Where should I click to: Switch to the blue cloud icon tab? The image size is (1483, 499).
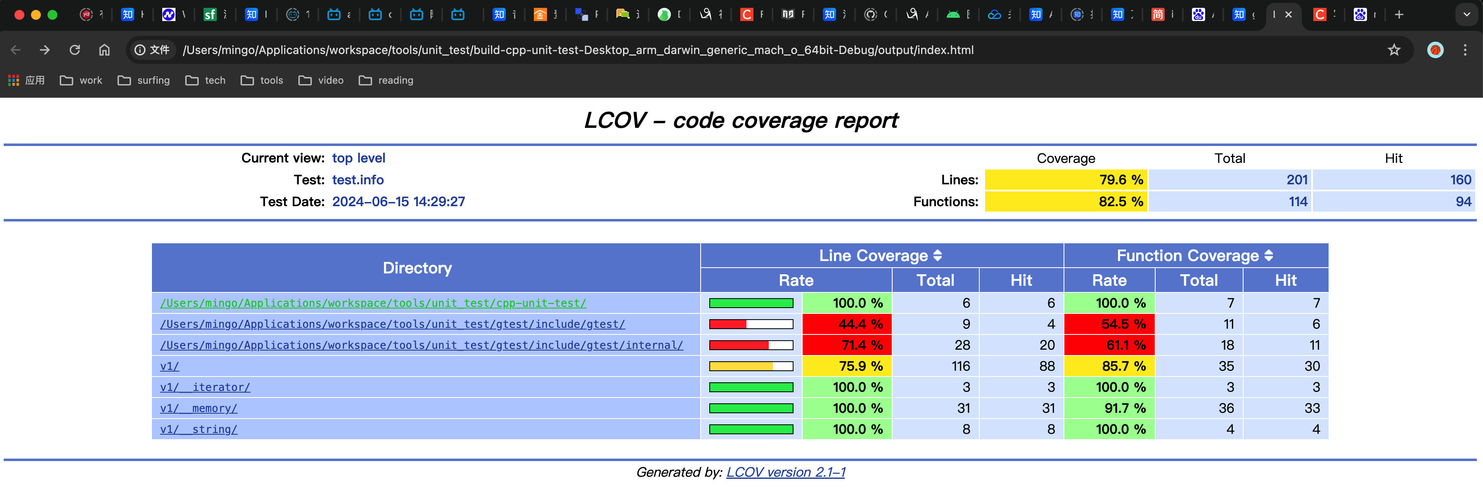pyautogui.click(x=994, y=14)
